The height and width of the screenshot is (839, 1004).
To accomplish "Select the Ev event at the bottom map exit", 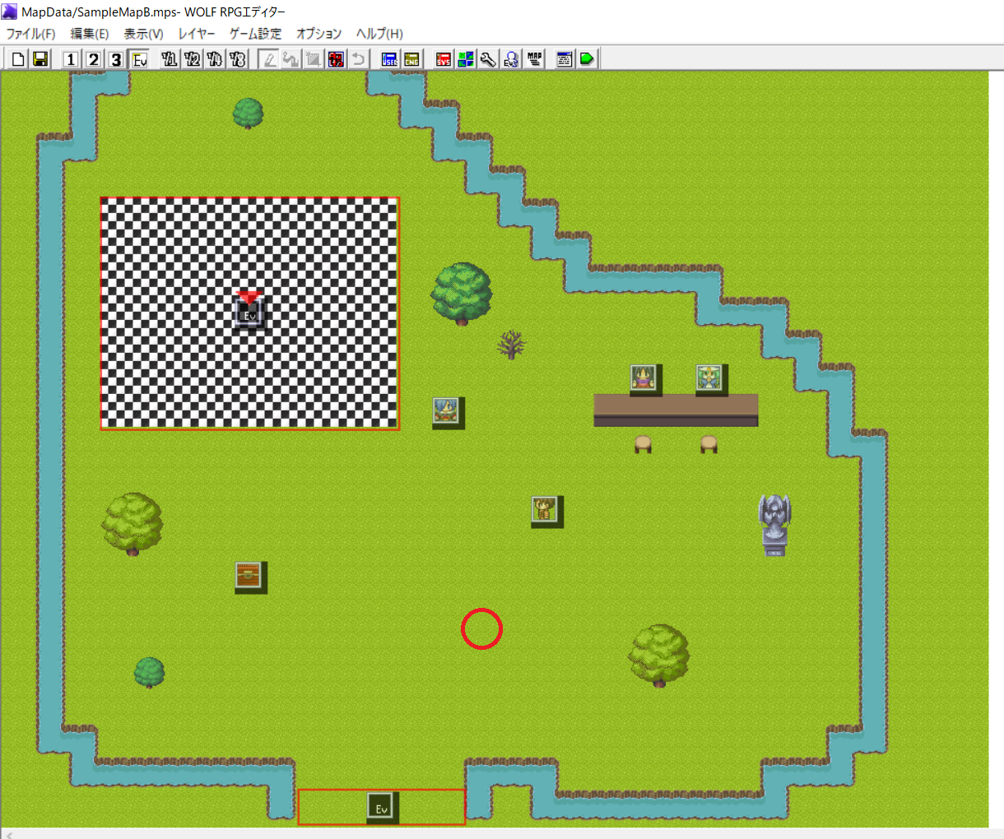I will (x=382, y=808).
